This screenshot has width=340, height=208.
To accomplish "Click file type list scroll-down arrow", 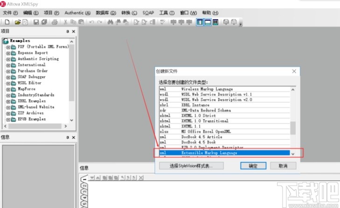I will [293, 154].
